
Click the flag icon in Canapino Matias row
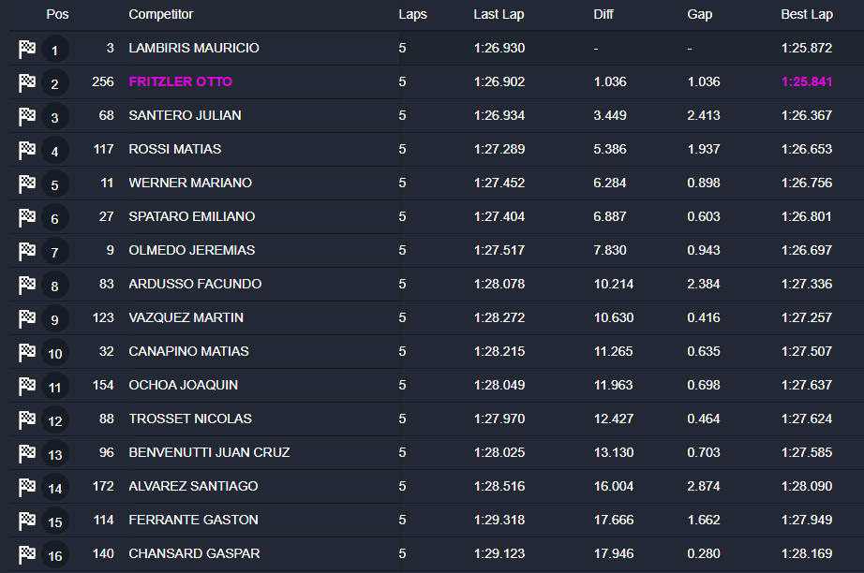[x=27, y=352]
